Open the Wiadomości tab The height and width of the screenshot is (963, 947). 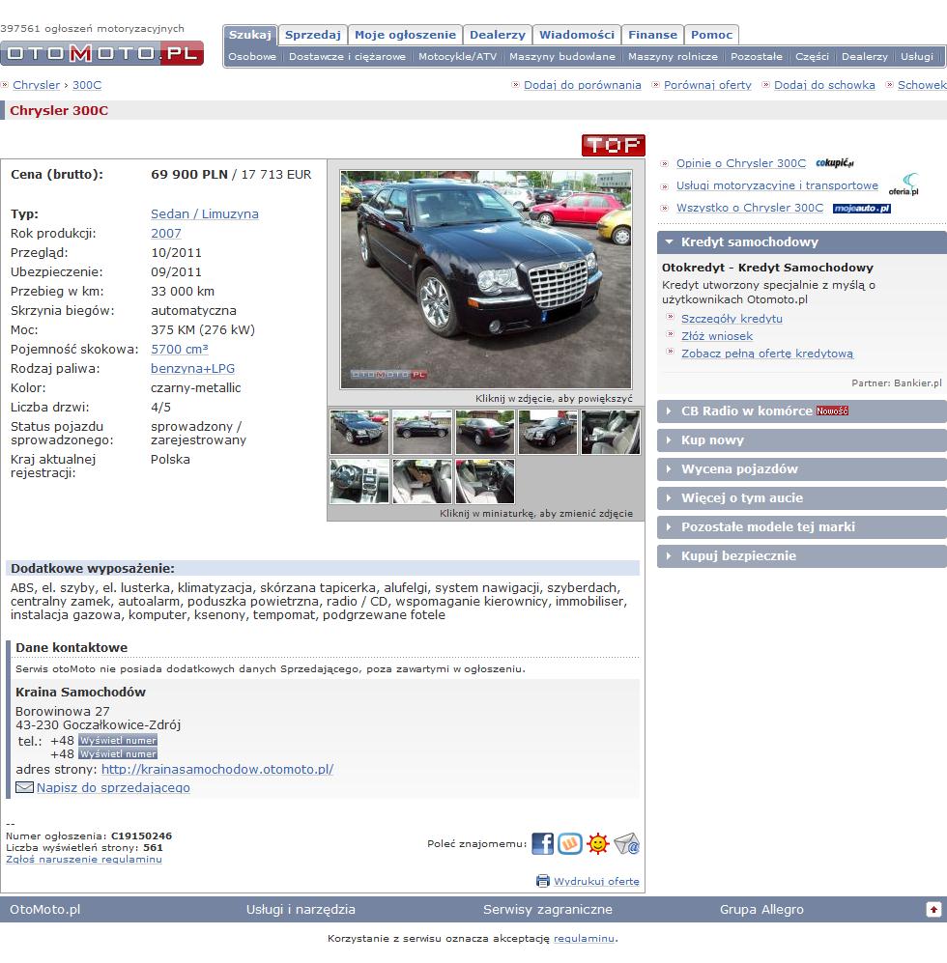577,35
